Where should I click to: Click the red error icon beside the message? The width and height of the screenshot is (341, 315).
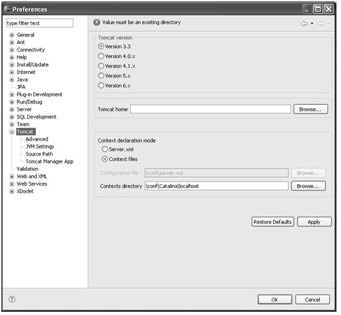tap(97, 22)
